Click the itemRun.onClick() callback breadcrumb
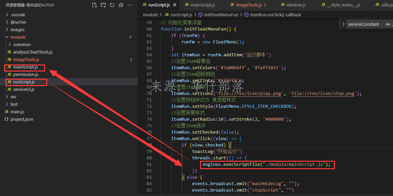 pos(273,15)
